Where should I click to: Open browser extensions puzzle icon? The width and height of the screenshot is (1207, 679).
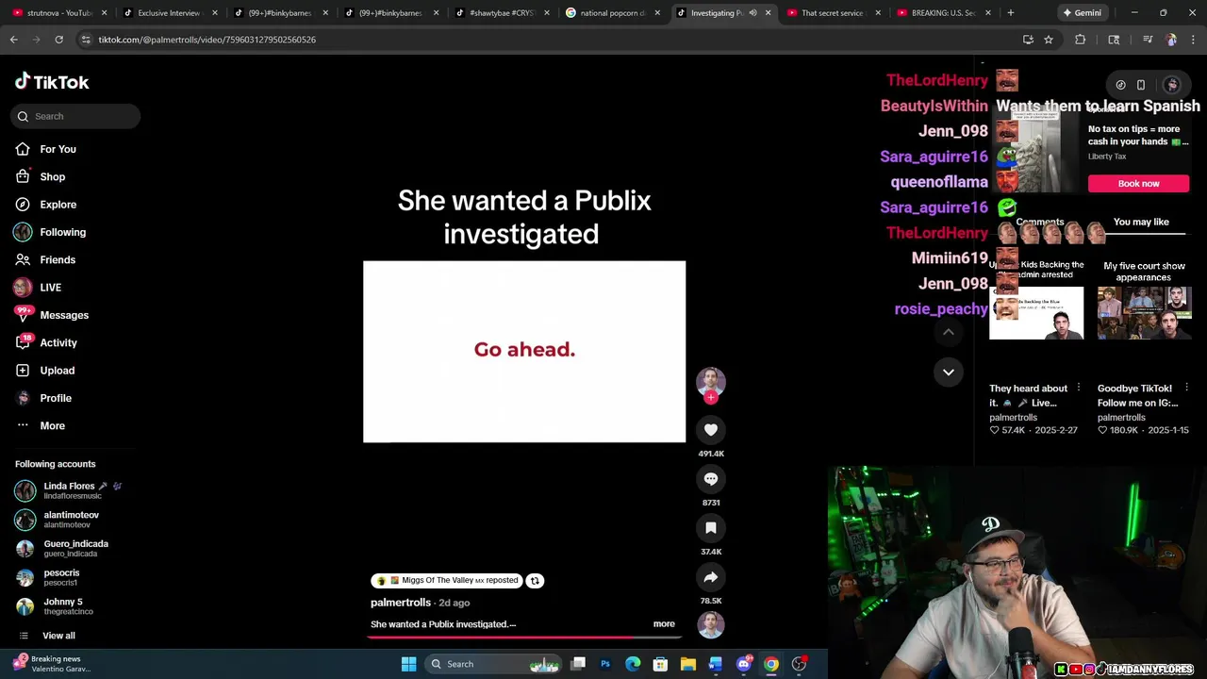point(1081,40)
